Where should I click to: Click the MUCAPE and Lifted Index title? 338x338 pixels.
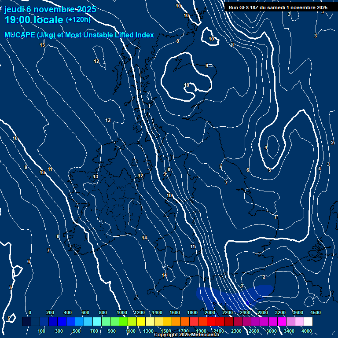point(79,35)
